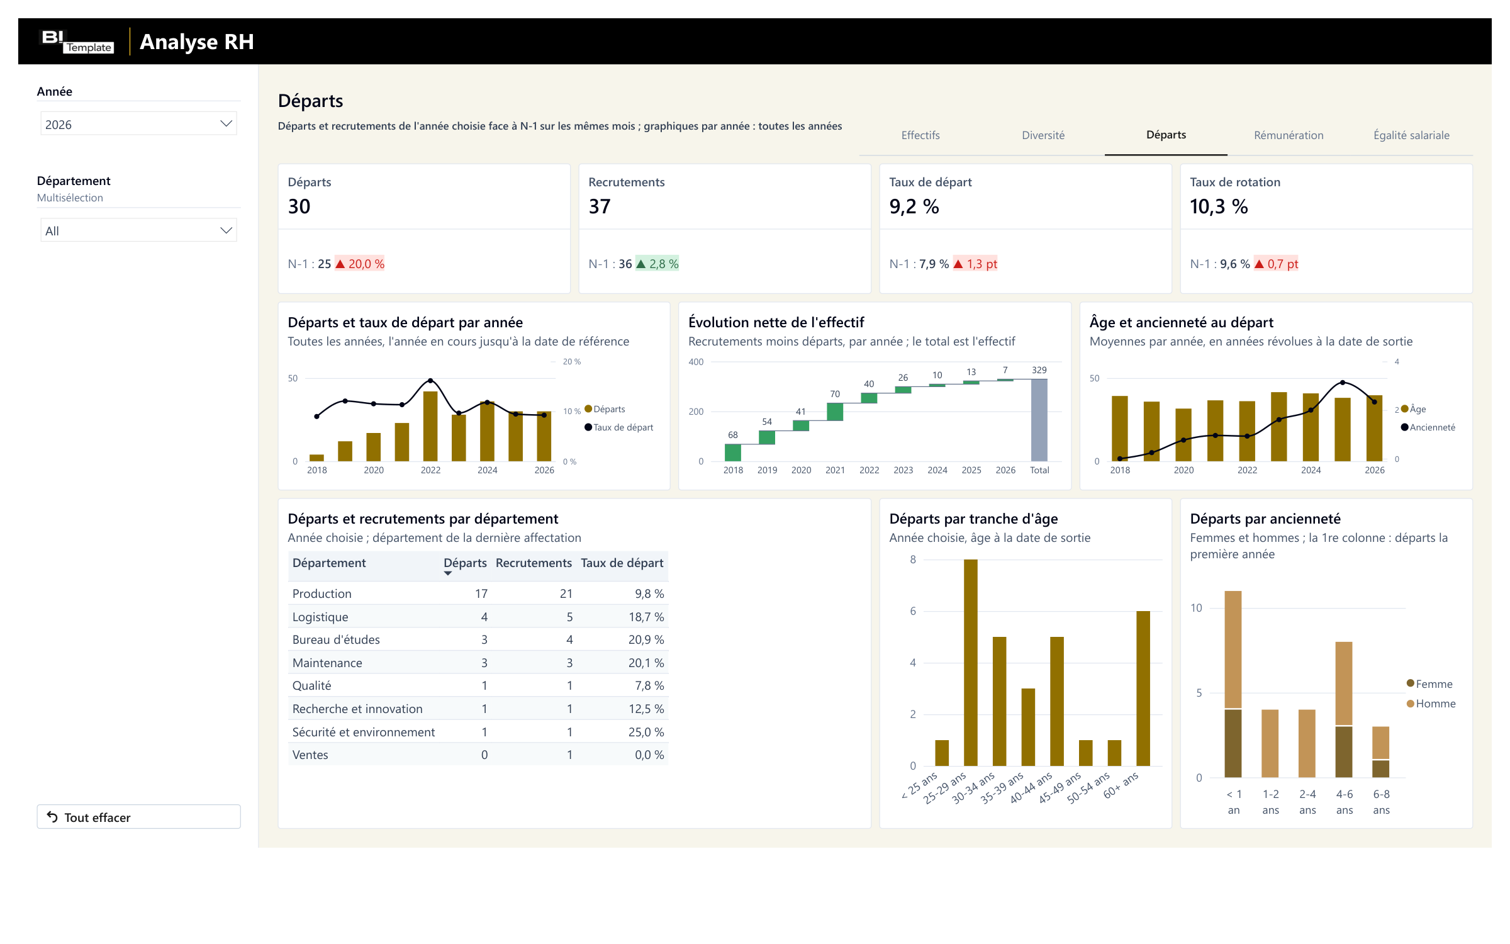The width and height of the screenshot is (1510, 944).
Task: Click the red up-triangle on the Départs card
Action: pos(340,264)
